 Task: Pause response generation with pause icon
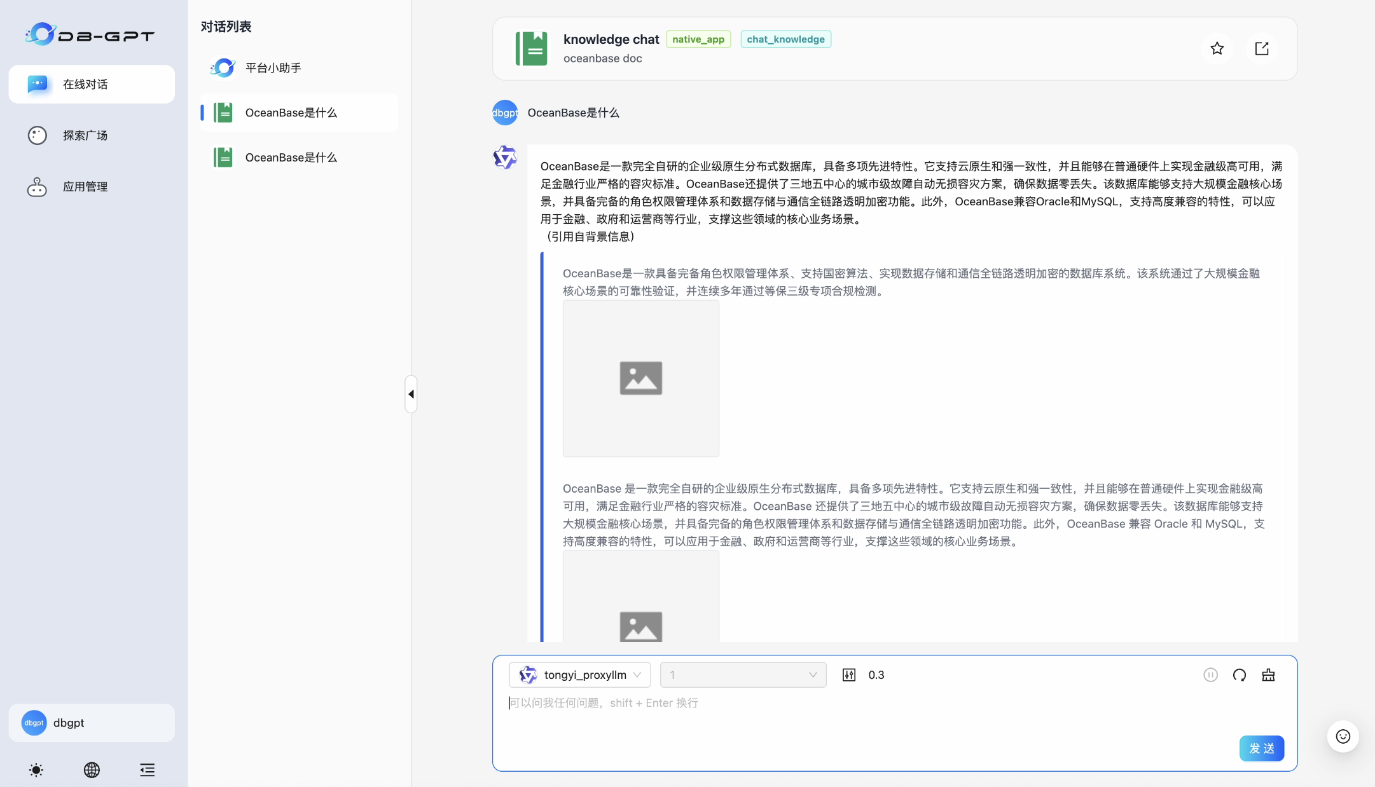(1210, 674)
